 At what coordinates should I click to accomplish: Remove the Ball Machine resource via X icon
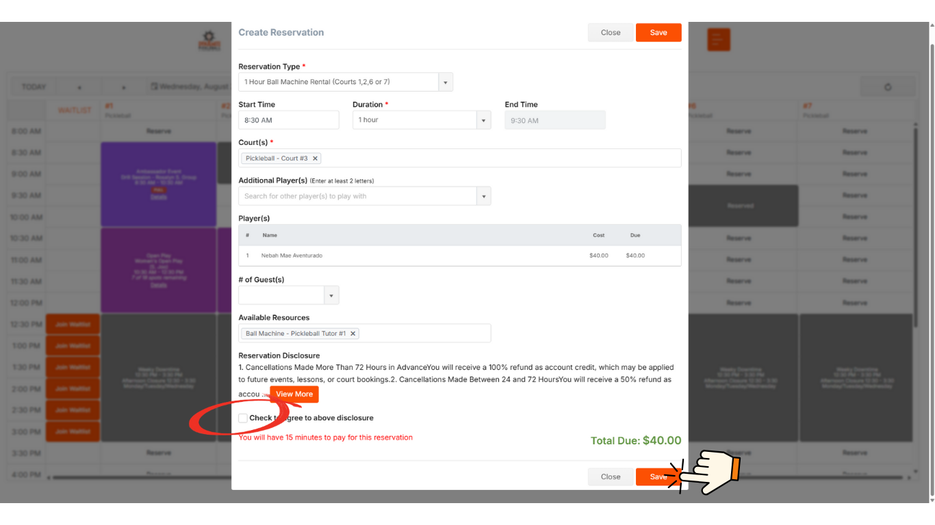point(353,333)
